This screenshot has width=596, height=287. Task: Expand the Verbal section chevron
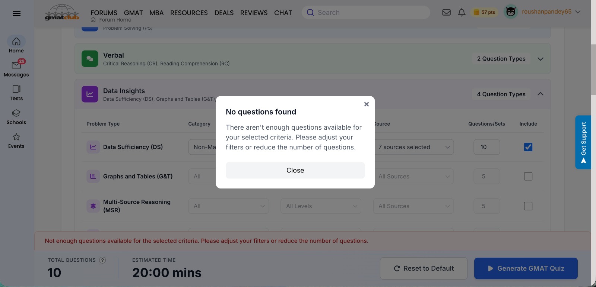pos(540,59)
